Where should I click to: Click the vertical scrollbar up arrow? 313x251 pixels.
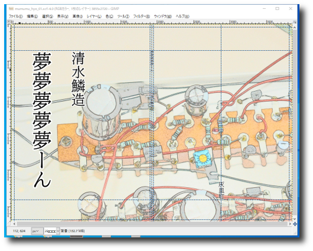click(295, 28)
